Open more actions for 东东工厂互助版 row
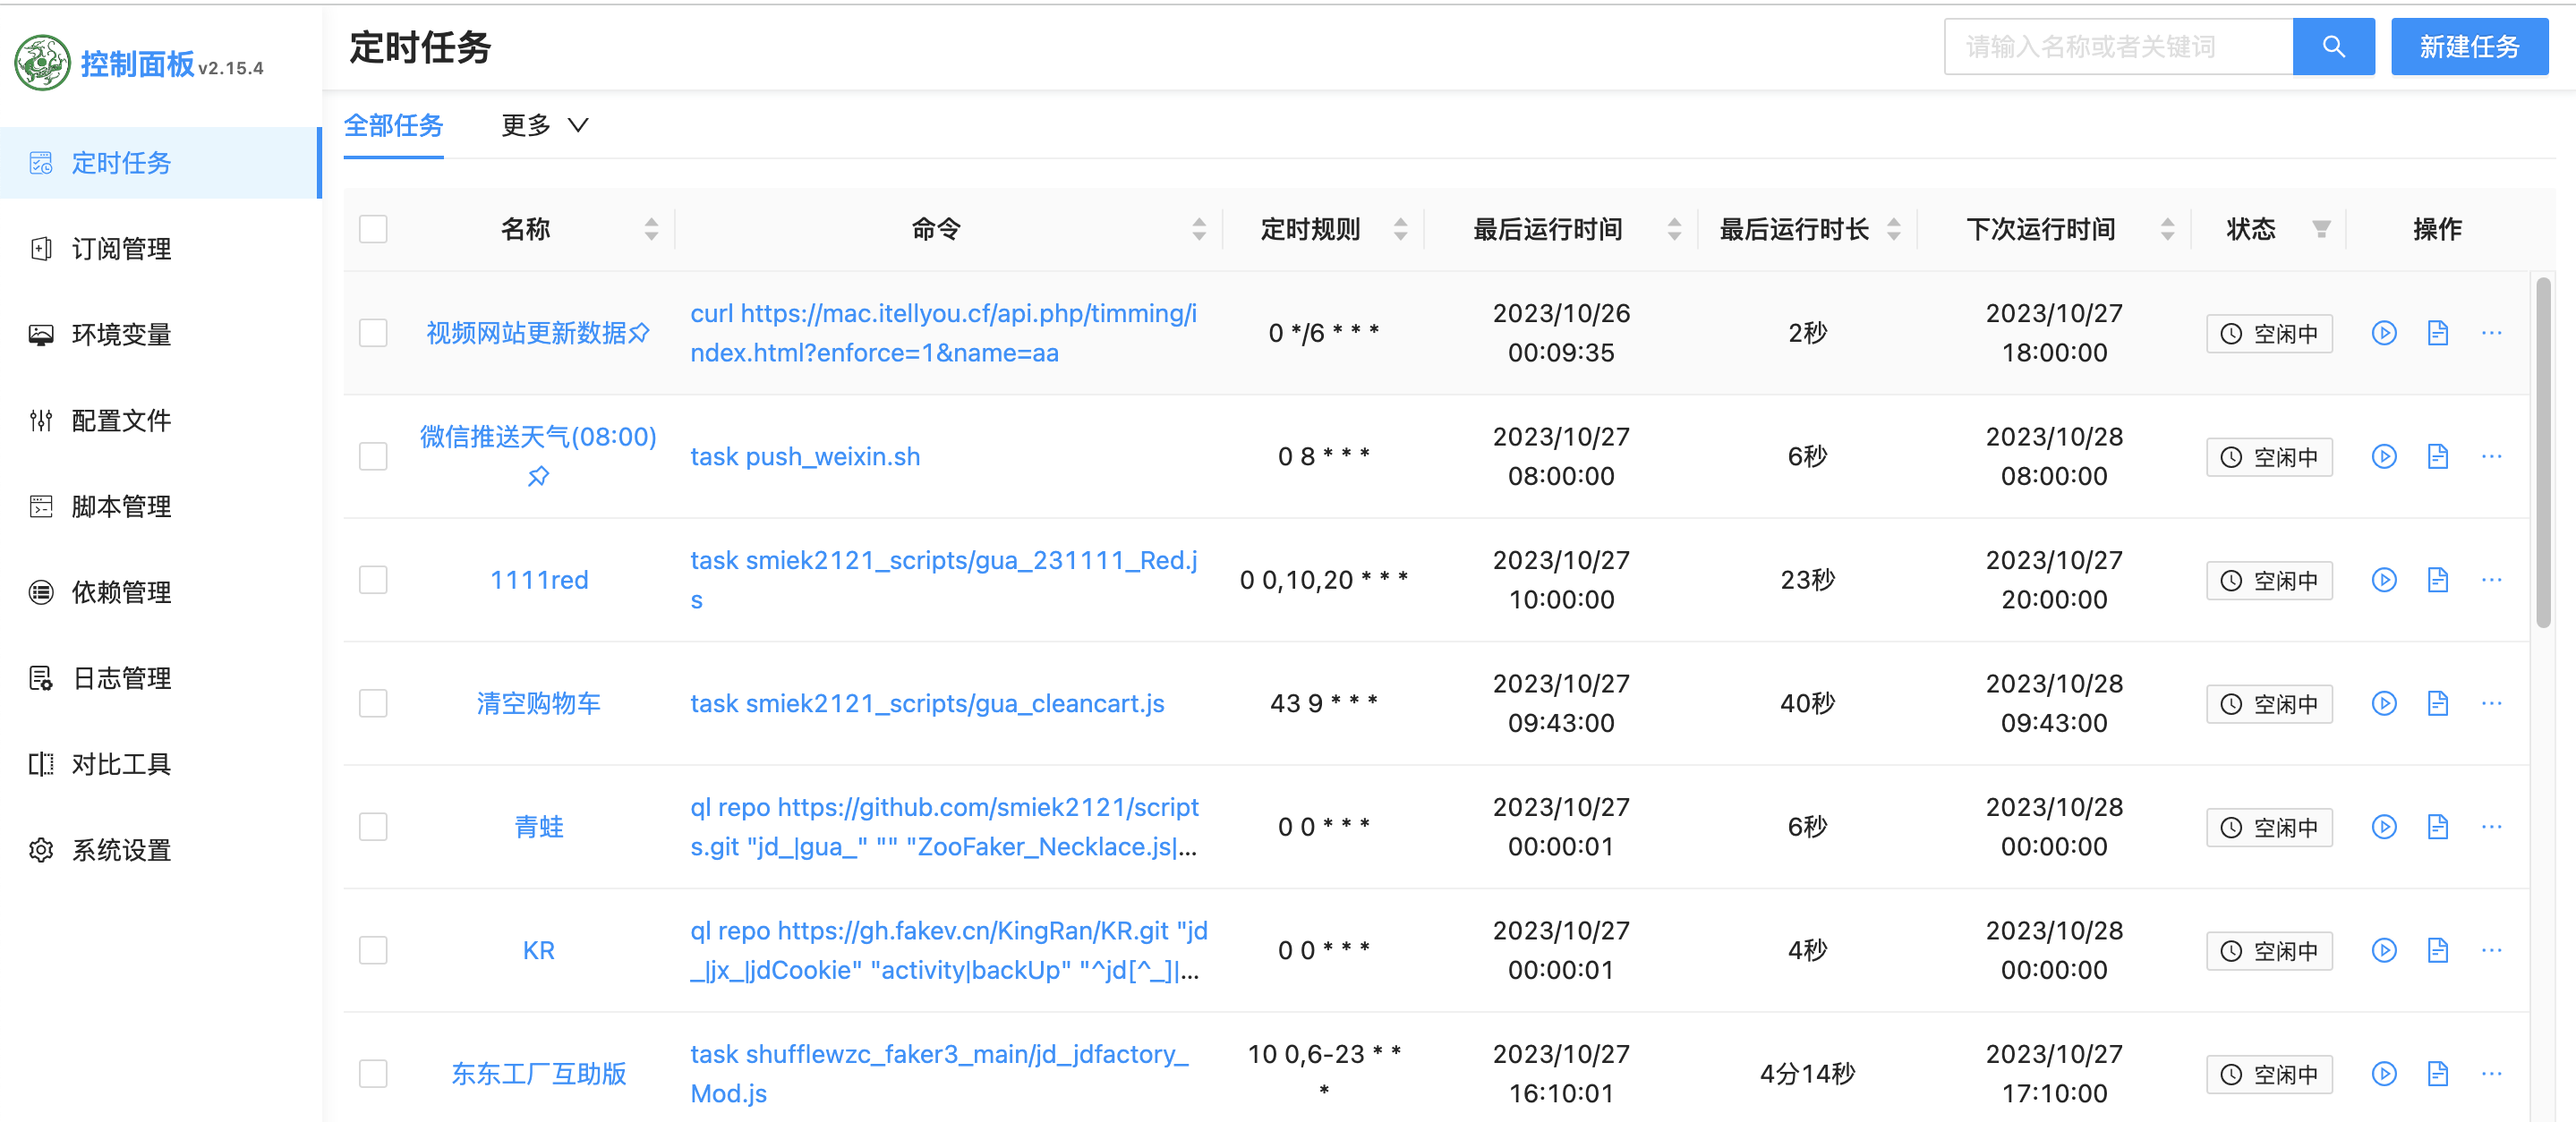The width and height of the screenshot is (2576, 1122). click(x=2491, y=1074)
